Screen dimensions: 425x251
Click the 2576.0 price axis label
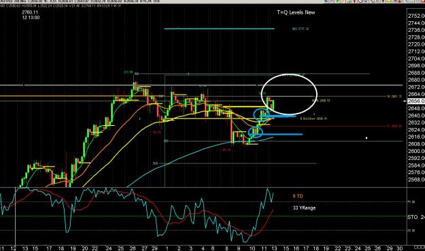pyautogui.click(x=416, y=172)
